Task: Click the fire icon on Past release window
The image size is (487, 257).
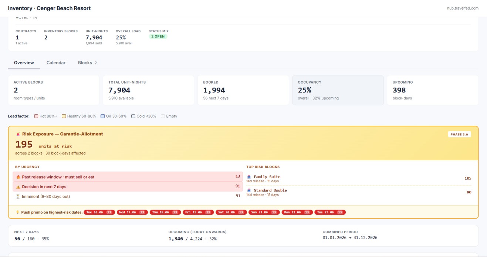Action: (x=18, y=177)
